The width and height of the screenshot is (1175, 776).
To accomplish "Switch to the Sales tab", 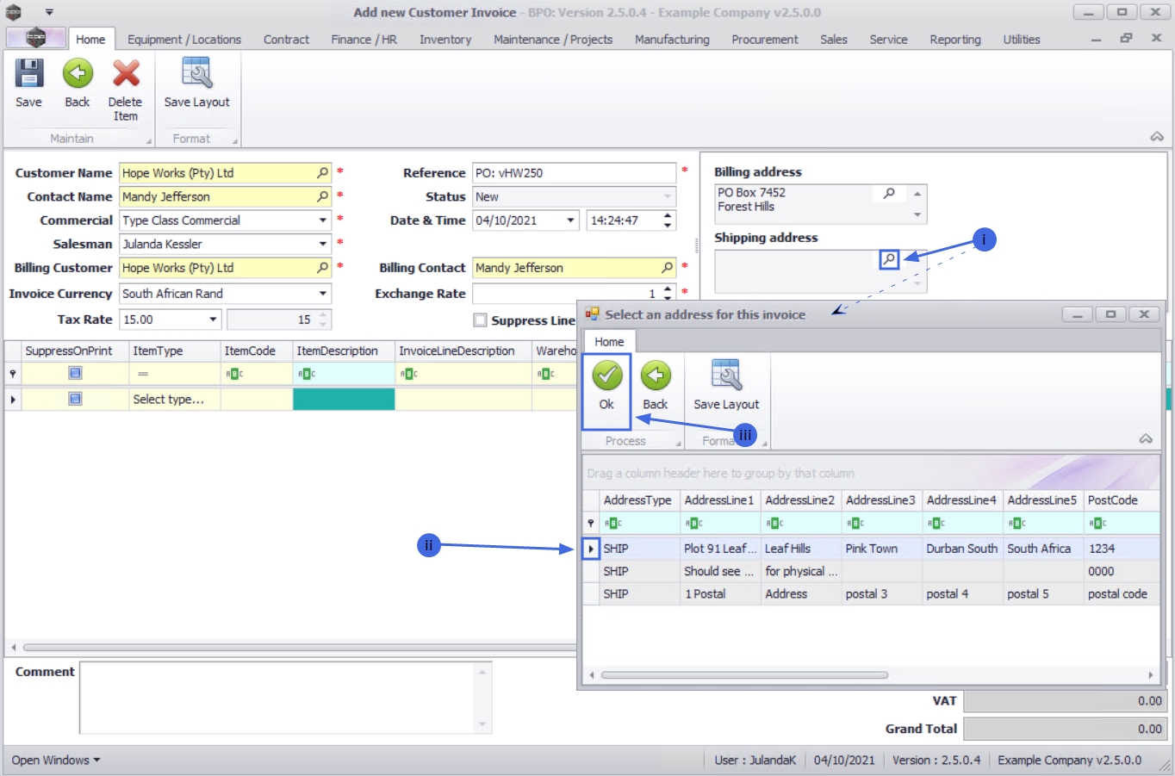I will [834, 40].
